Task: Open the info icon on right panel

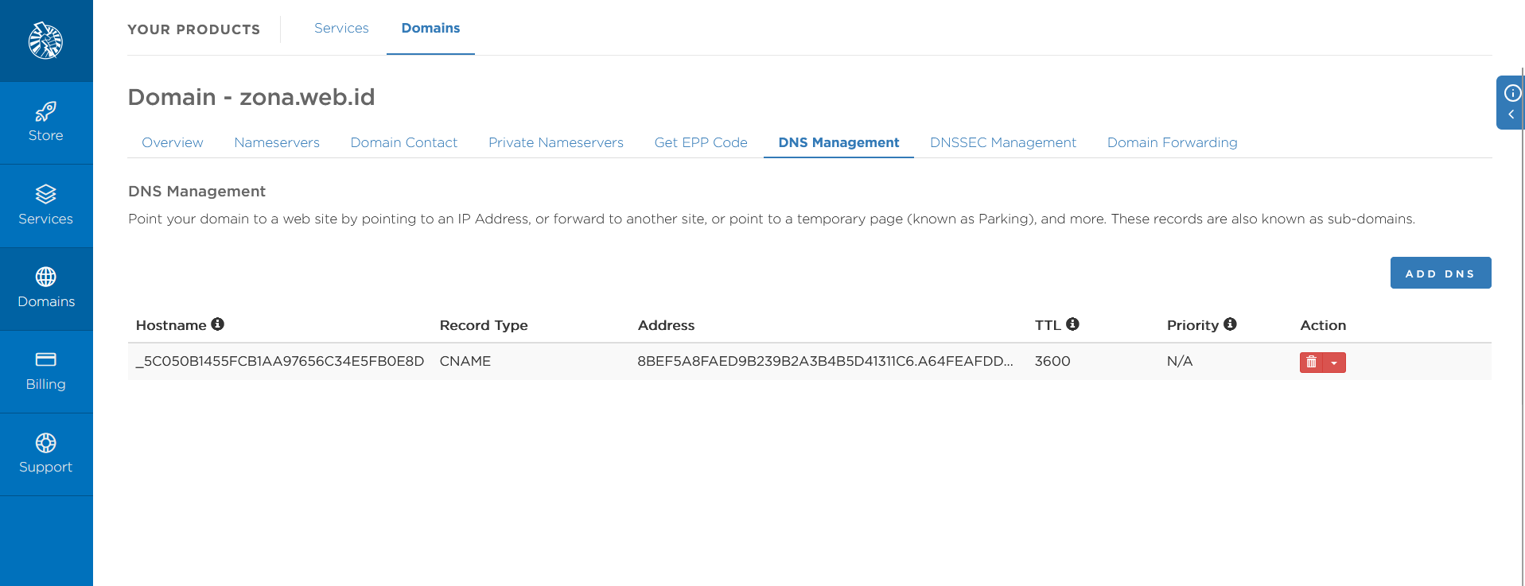Action: (x=1512, y=93)
